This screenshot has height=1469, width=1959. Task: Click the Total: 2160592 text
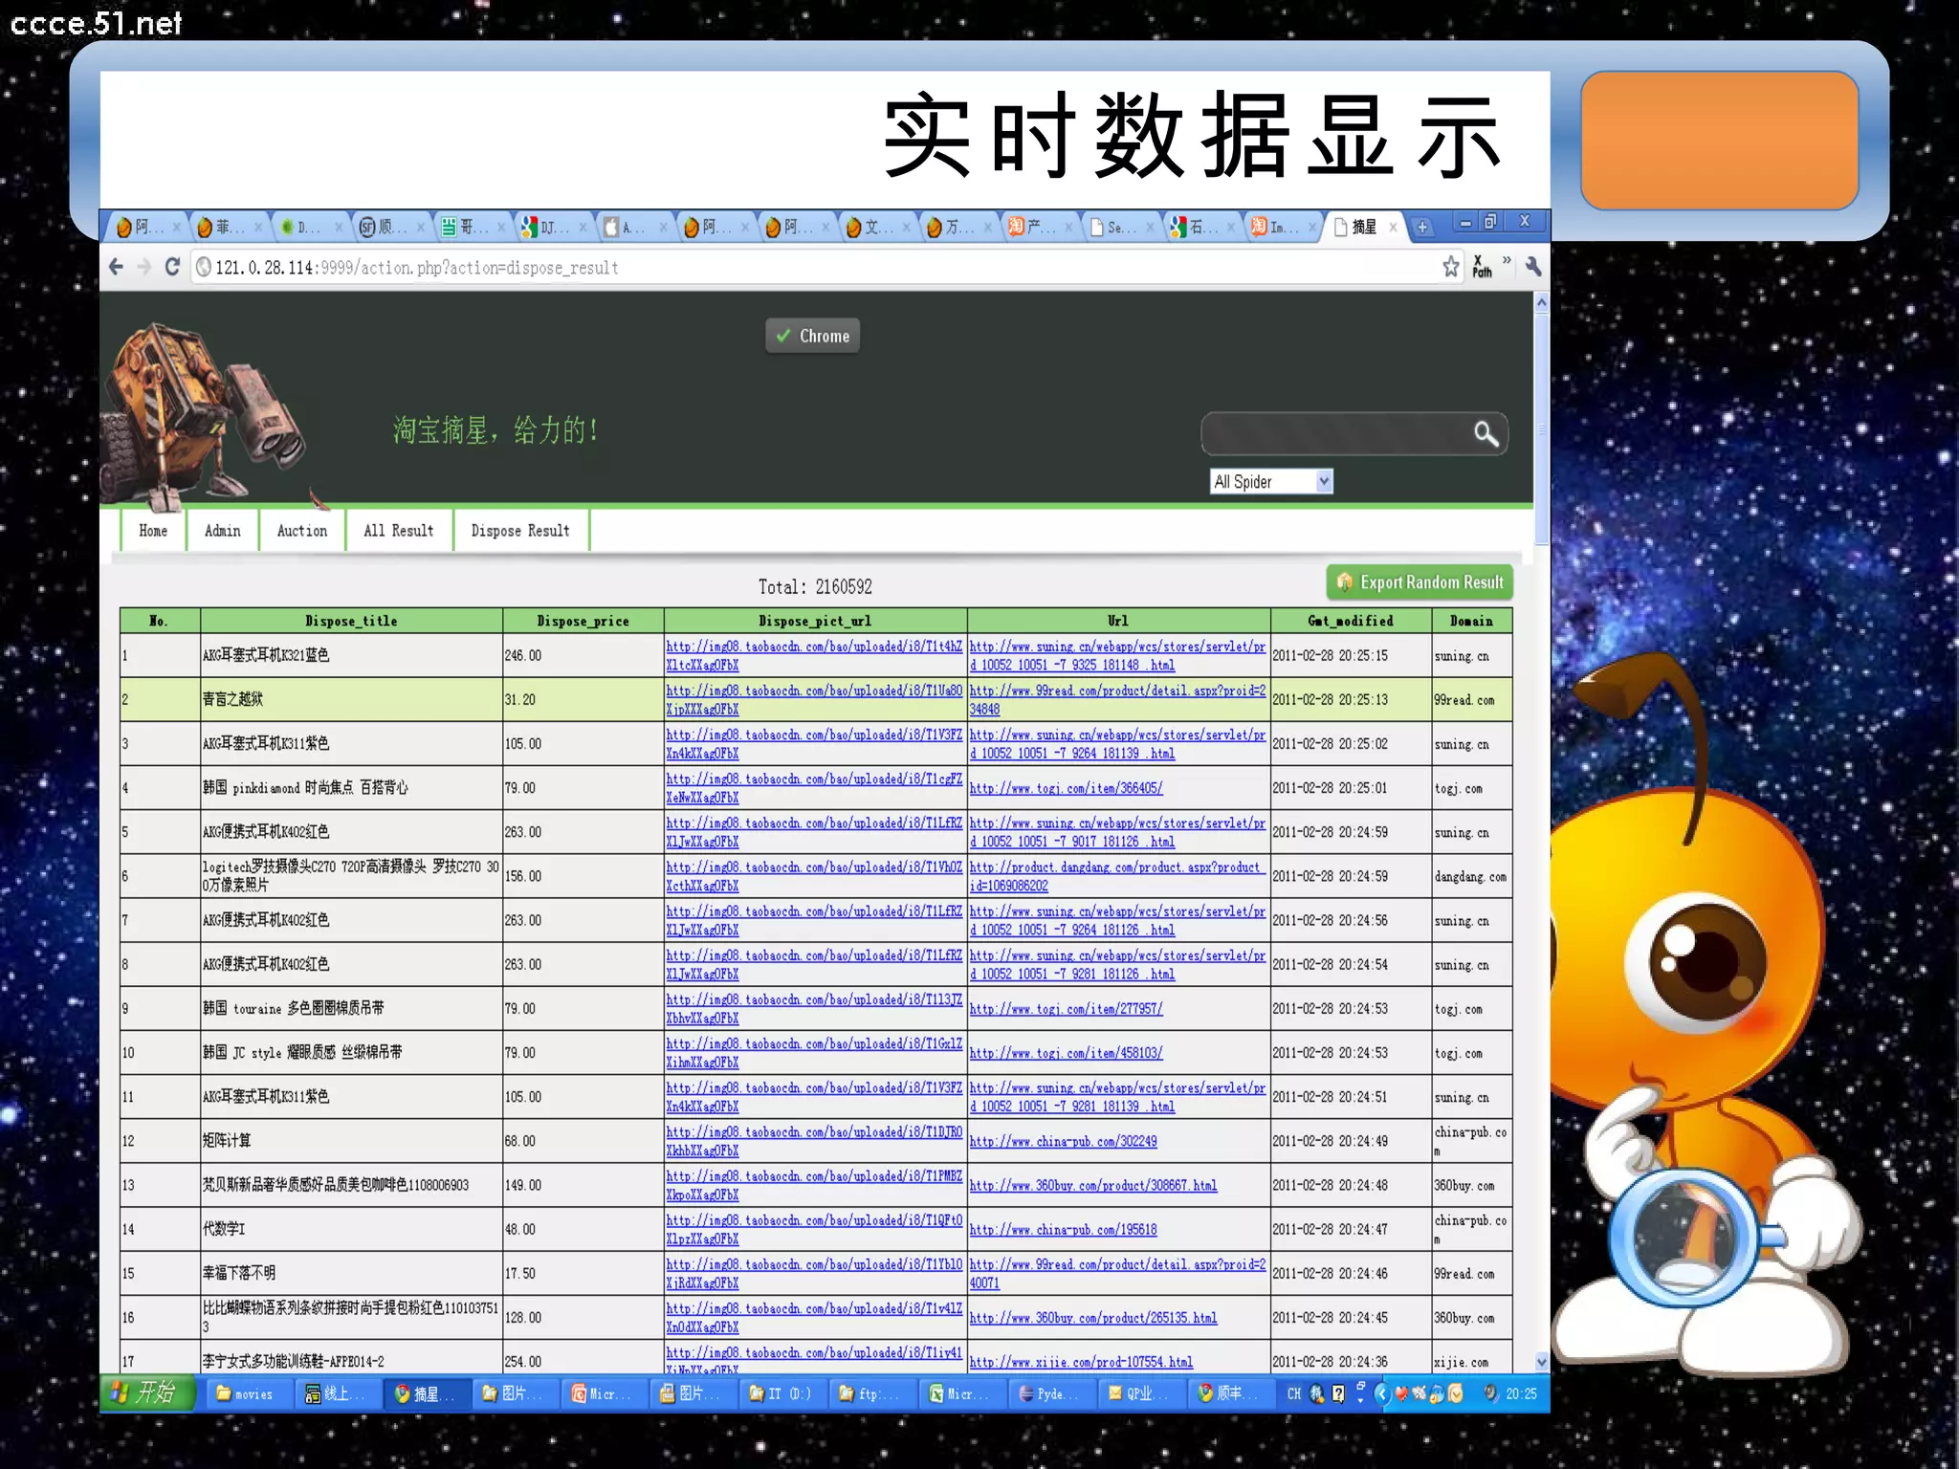click(815, 586)
